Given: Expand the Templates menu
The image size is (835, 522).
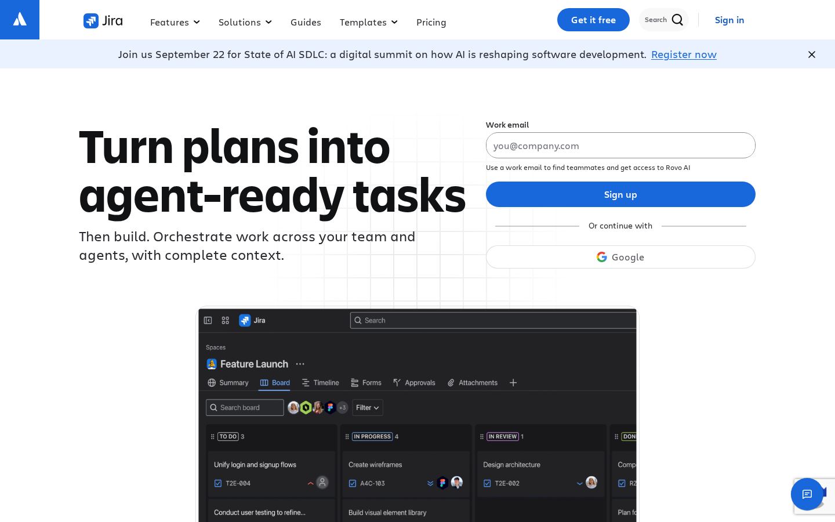Looking at the screenshot, I should [x=369, y=22].
